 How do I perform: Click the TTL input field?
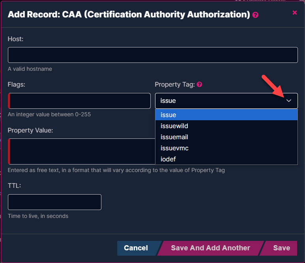tap(54, 202)
